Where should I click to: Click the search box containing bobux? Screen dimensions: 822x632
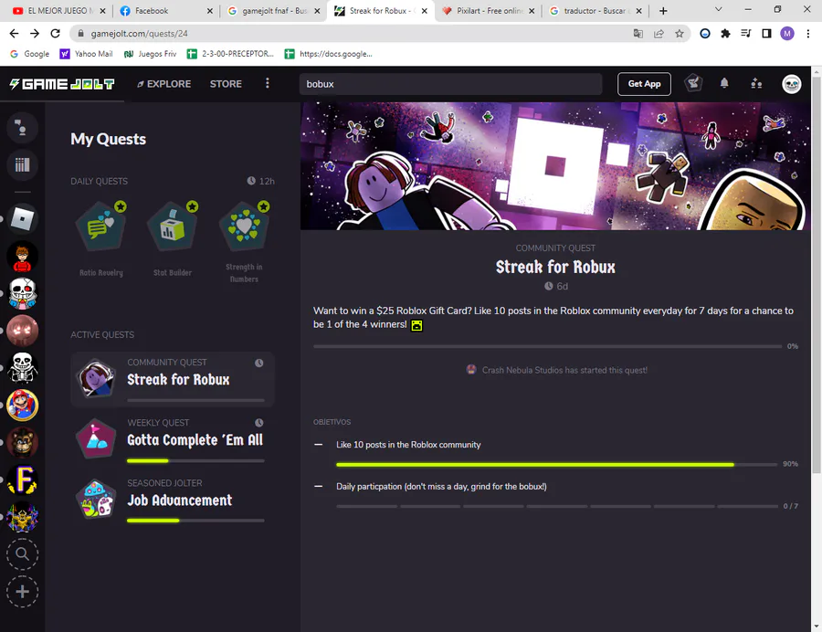pyautogui.click(x=451, y=84)
